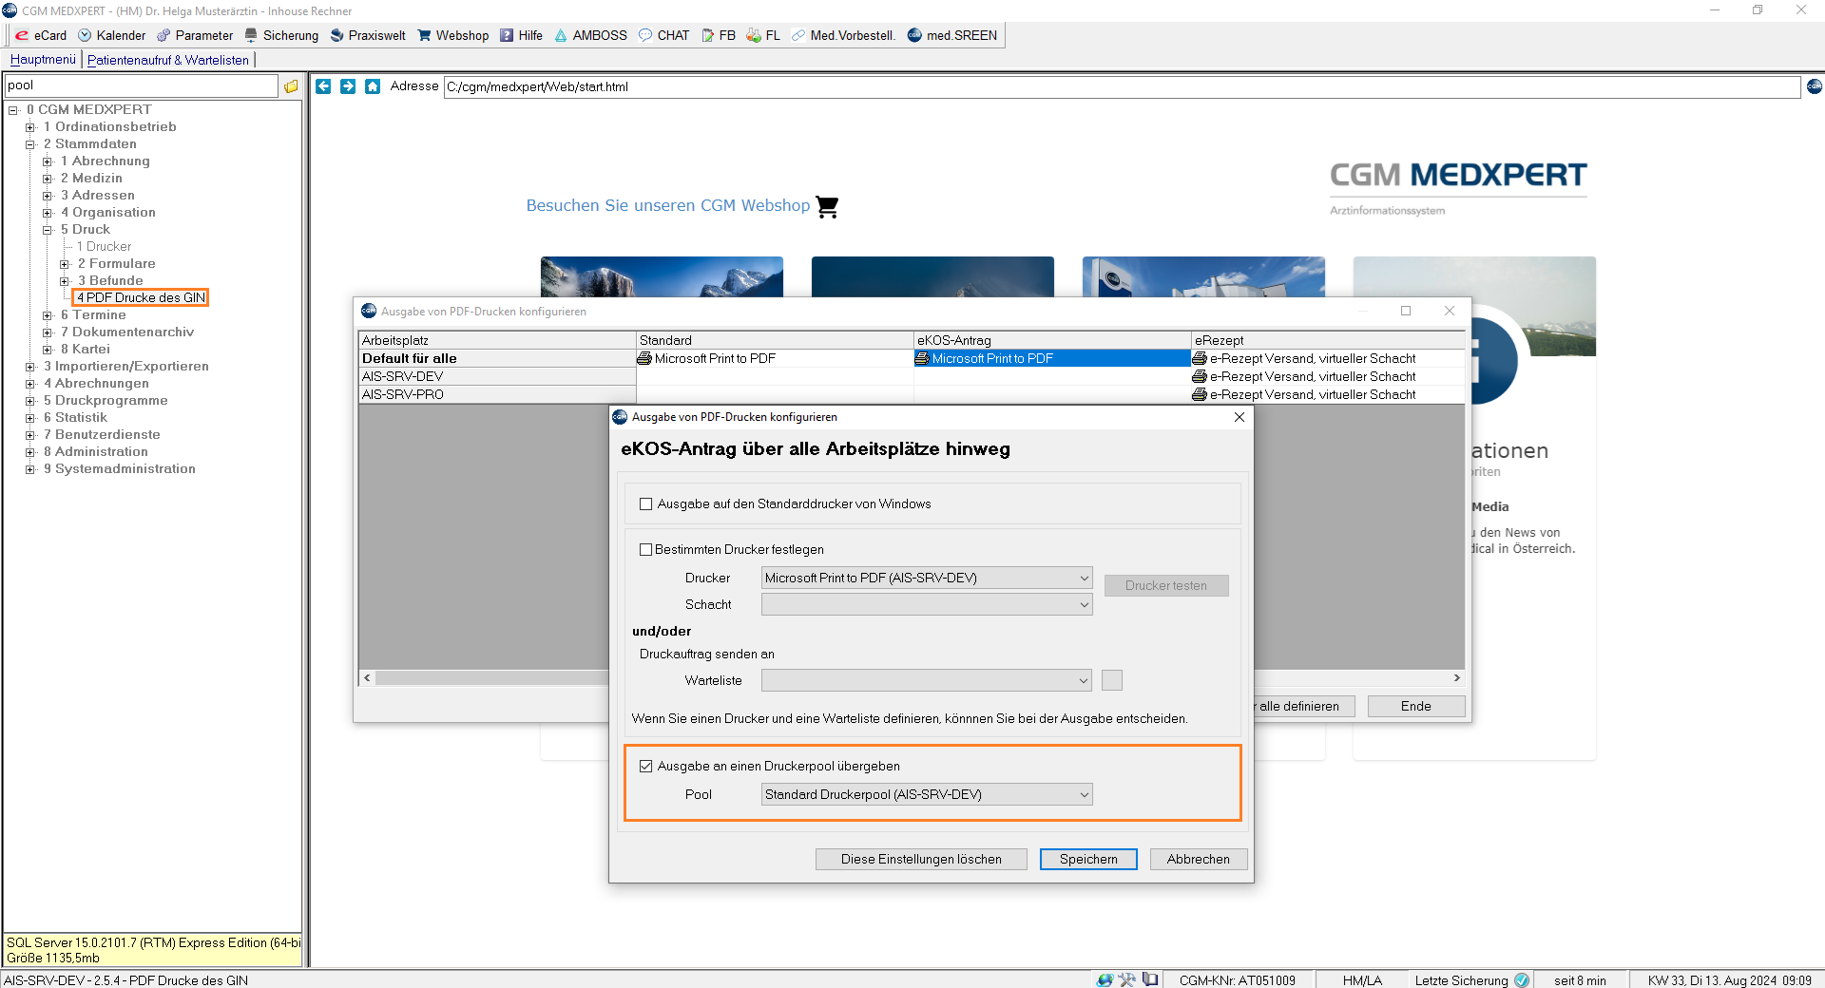Click the browser forward arrow icon
The width and height of the screenshot is (1825, 988).
coord(348,86)
